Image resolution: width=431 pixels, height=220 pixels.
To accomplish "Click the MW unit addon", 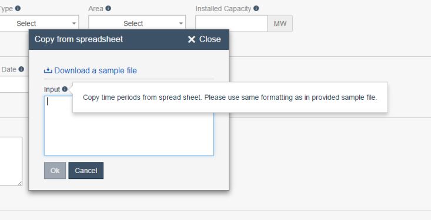I will 280,23.
